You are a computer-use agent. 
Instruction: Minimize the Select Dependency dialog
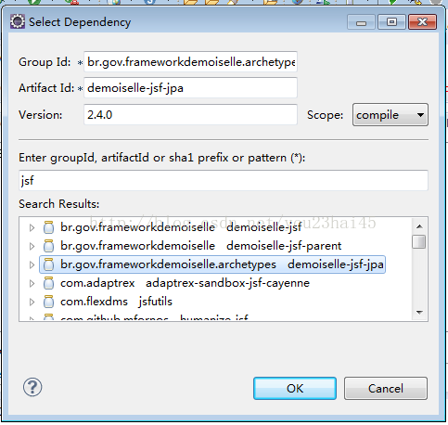(361, 22)
